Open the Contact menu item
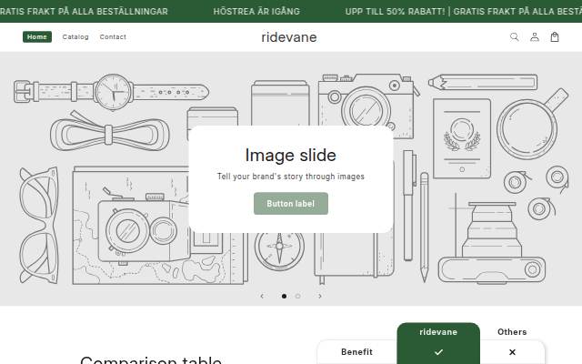Viewport: 582px width, 364px height. [x=113, y=36]
